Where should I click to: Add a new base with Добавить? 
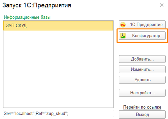click(x=142, y=59)
